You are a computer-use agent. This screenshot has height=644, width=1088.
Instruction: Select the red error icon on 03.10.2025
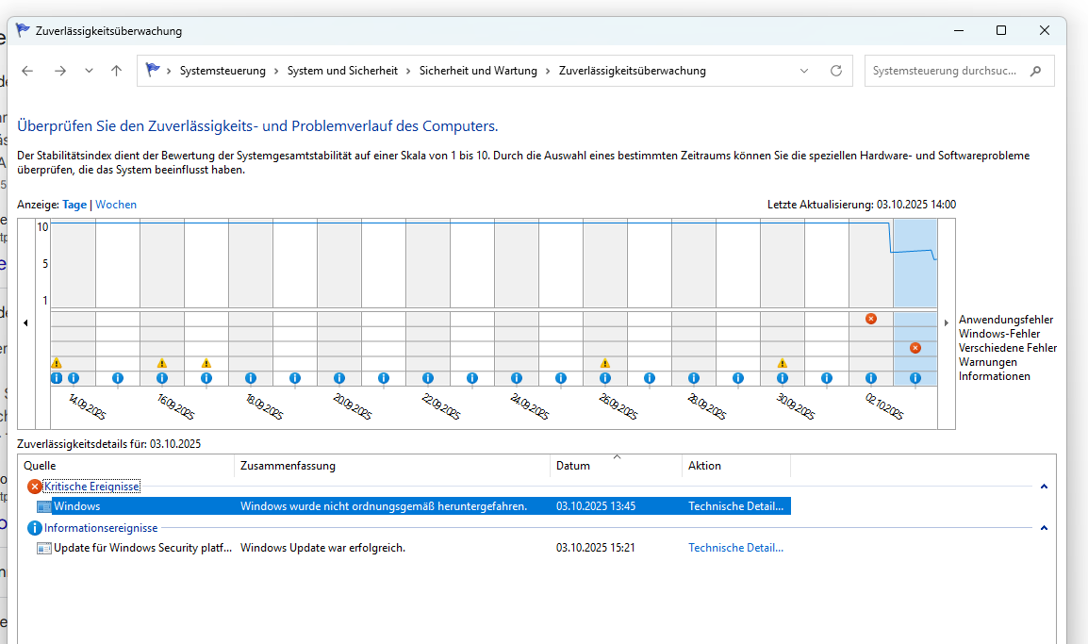(915, 348)
